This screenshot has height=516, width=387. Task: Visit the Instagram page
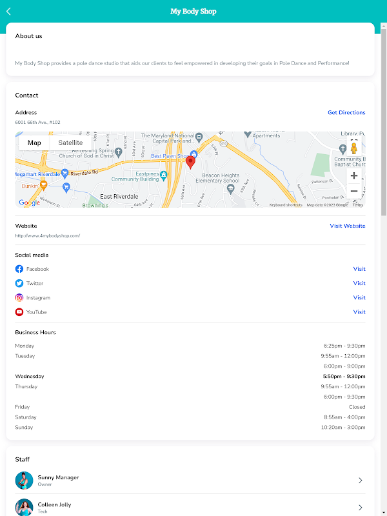coord(359,297)
